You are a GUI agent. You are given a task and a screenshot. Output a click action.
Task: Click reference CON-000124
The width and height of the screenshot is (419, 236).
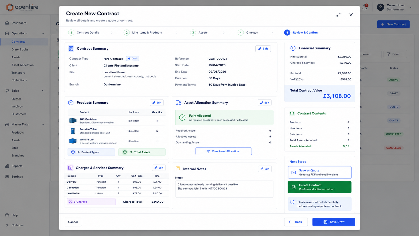[x=218, y=59]
